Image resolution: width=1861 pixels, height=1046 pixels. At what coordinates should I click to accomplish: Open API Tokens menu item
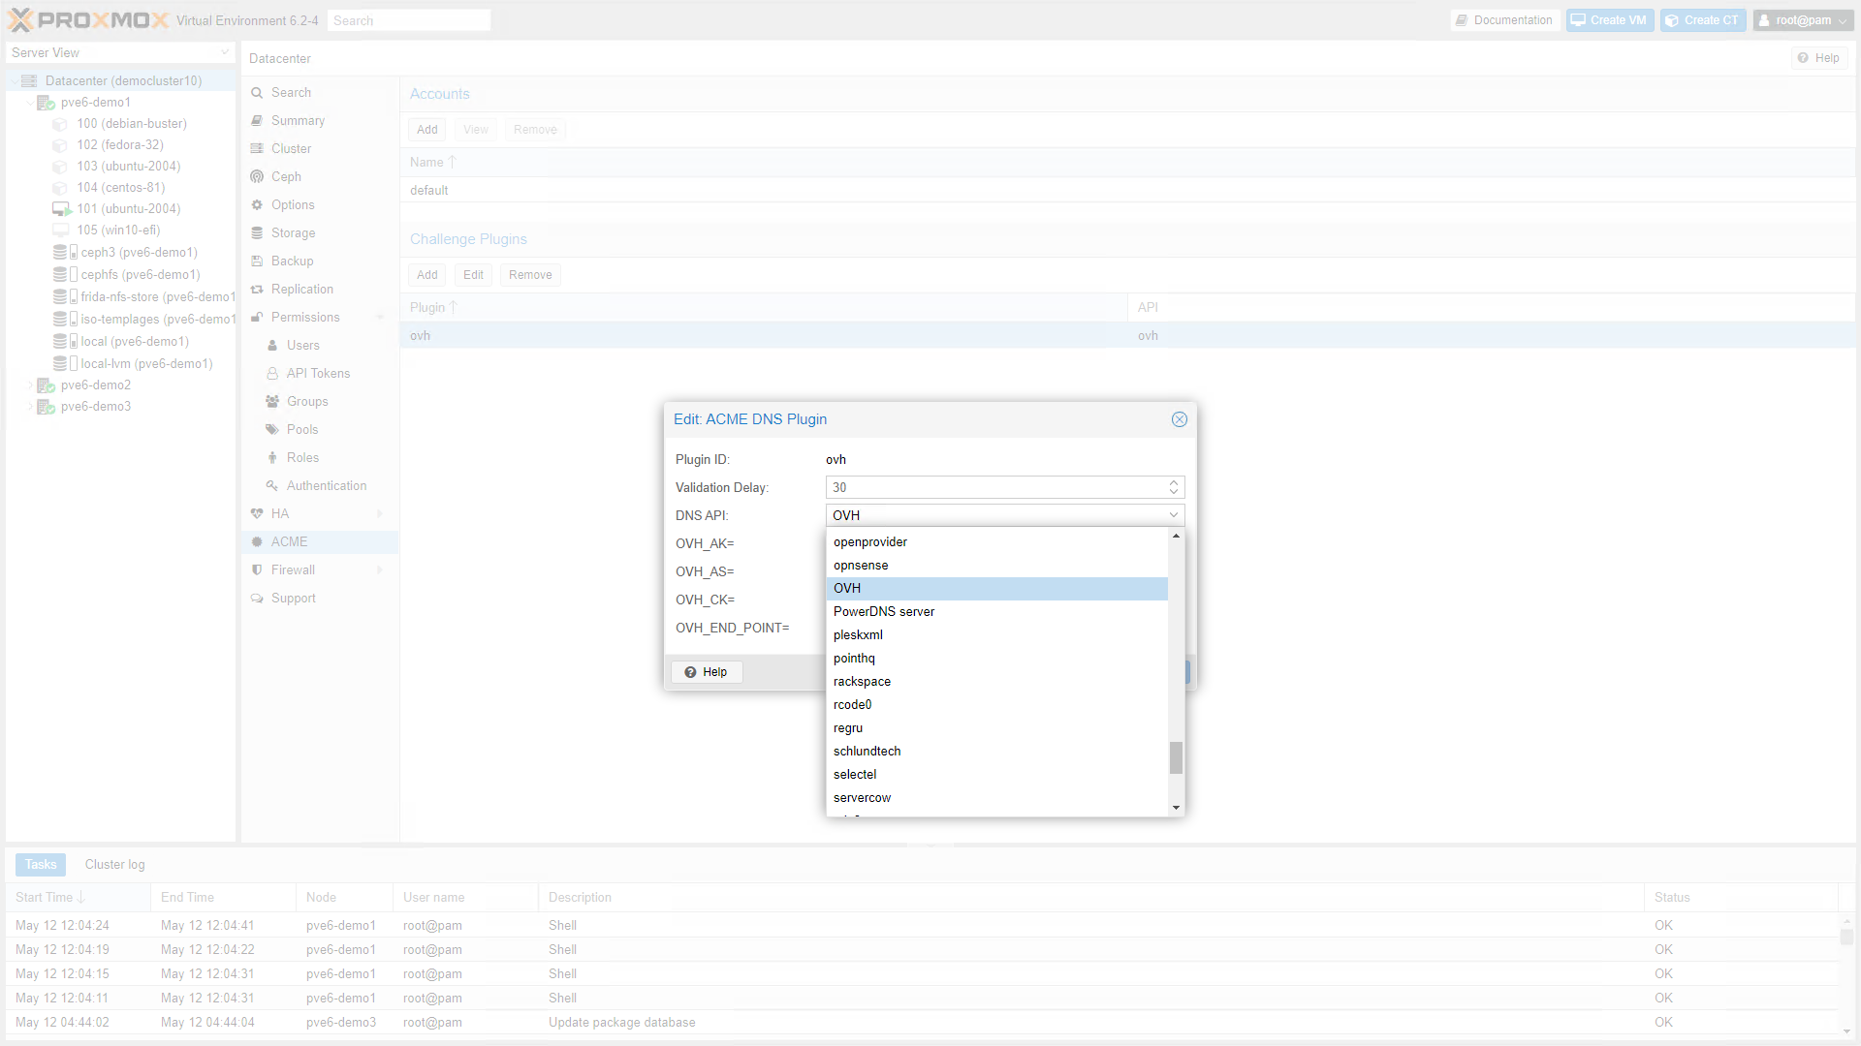pos(318,374)
